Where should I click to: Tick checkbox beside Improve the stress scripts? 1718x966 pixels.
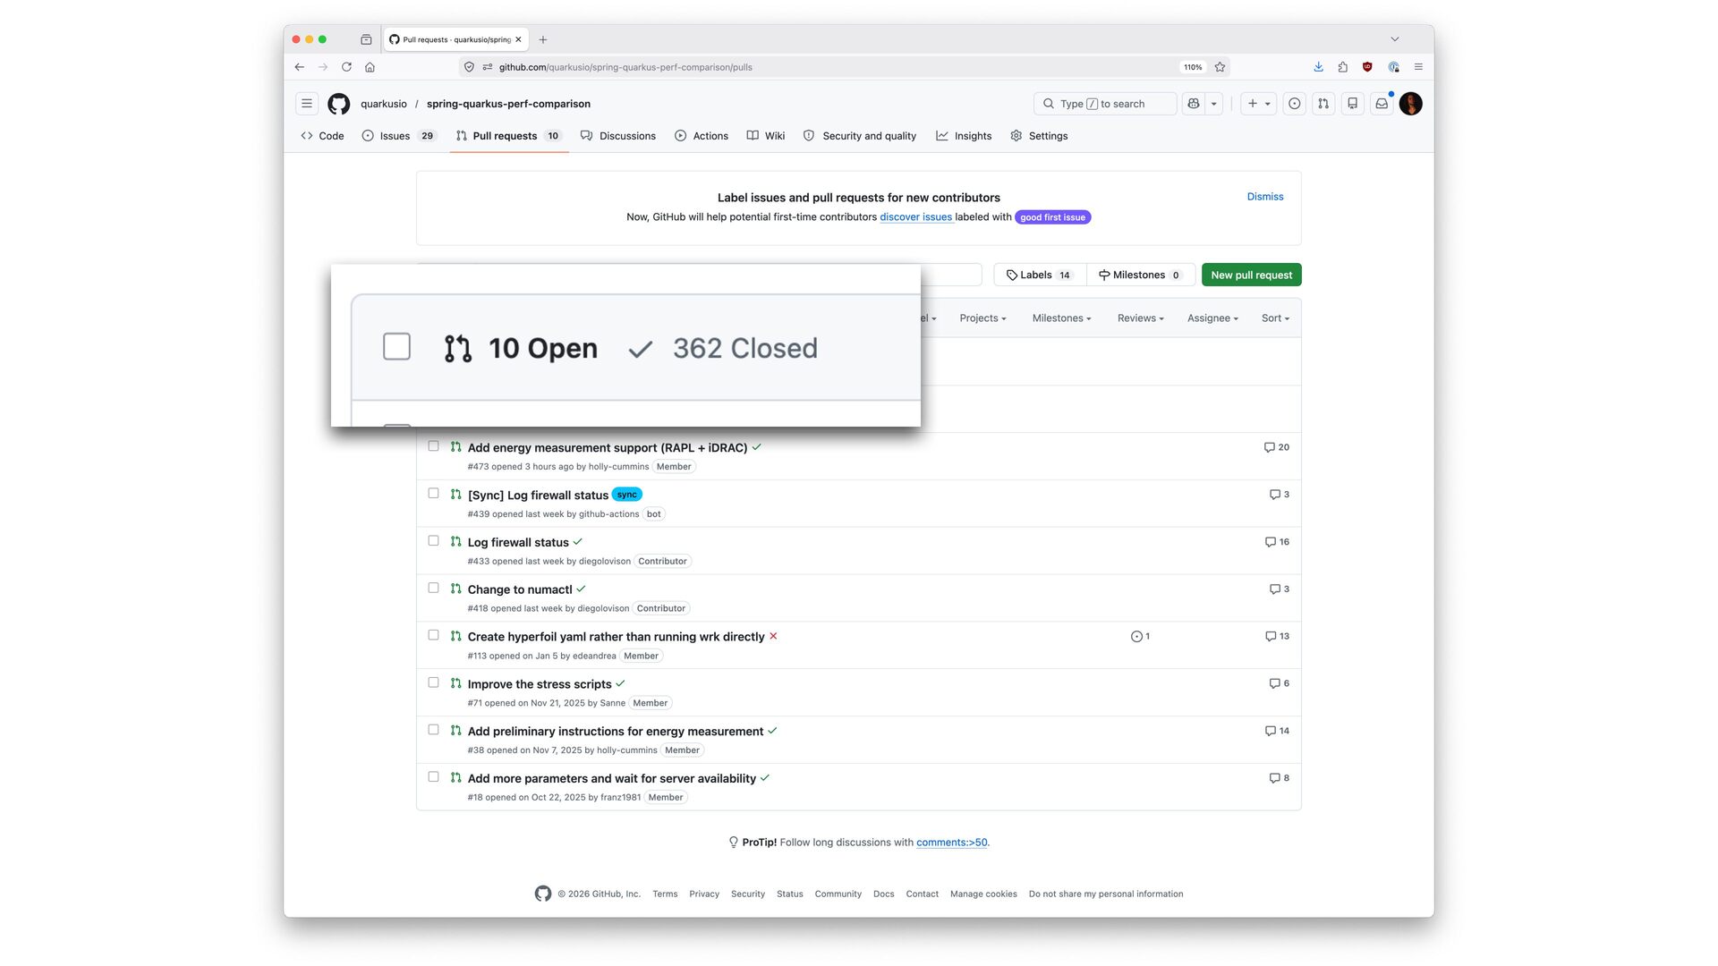click(x=433, y=682)
